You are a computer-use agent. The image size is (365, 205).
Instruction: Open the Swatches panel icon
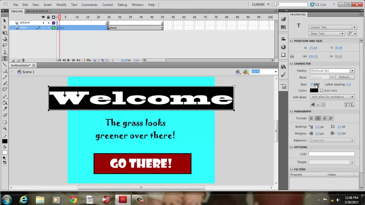coord(283,27)
